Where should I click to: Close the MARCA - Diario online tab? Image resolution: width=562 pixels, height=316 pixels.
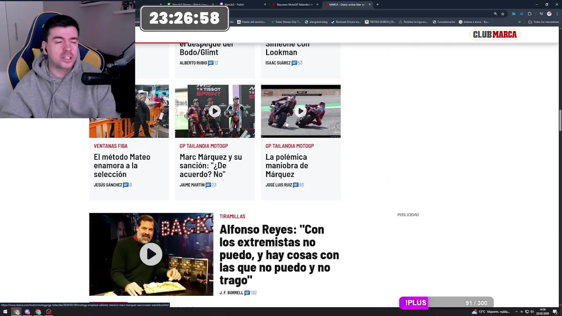(370, 4)
